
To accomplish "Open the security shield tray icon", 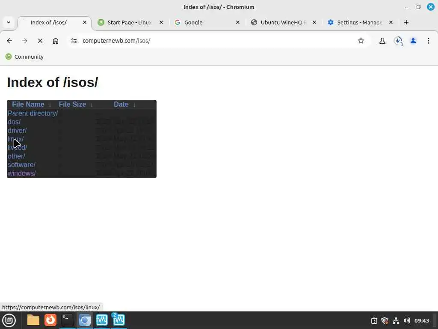I will 385,320.
